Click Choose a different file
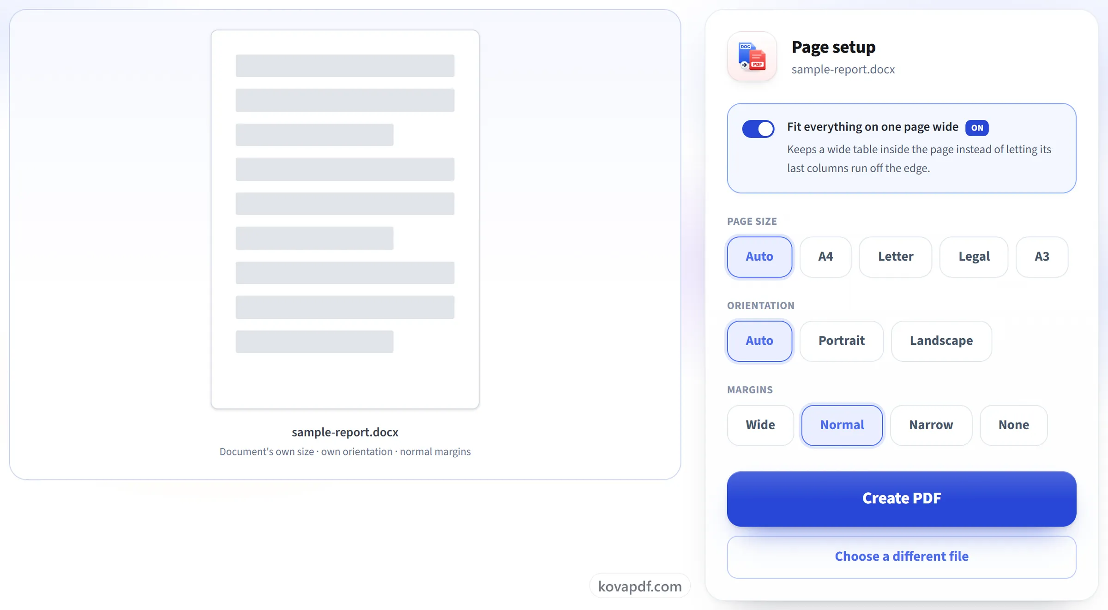 pos(902,557)
